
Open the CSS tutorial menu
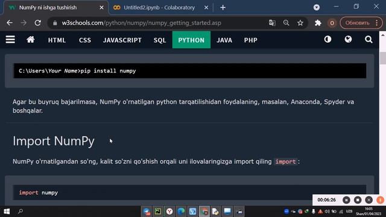pos(85,40)
